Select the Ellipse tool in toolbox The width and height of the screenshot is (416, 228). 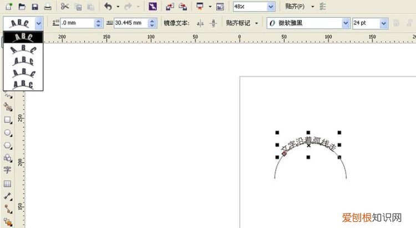[8, 133]
